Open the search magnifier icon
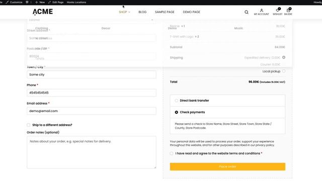Viewport: 322px width, 181px height. tap(247, 12)
